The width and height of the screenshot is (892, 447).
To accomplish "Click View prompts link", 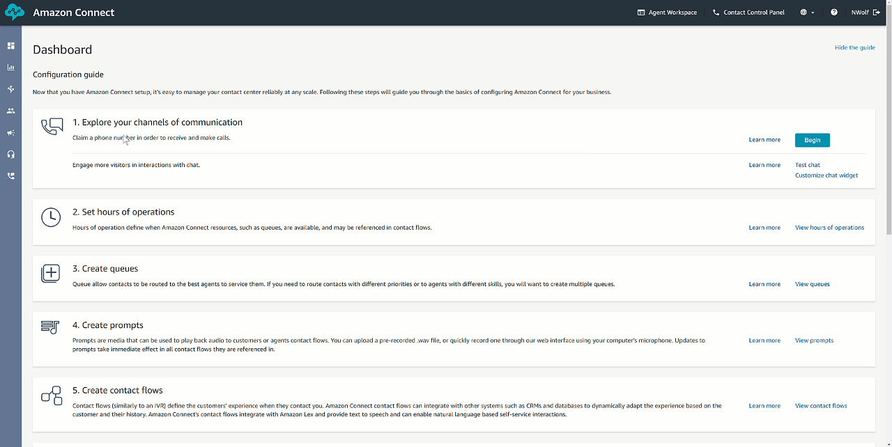I will click(814, 340).
